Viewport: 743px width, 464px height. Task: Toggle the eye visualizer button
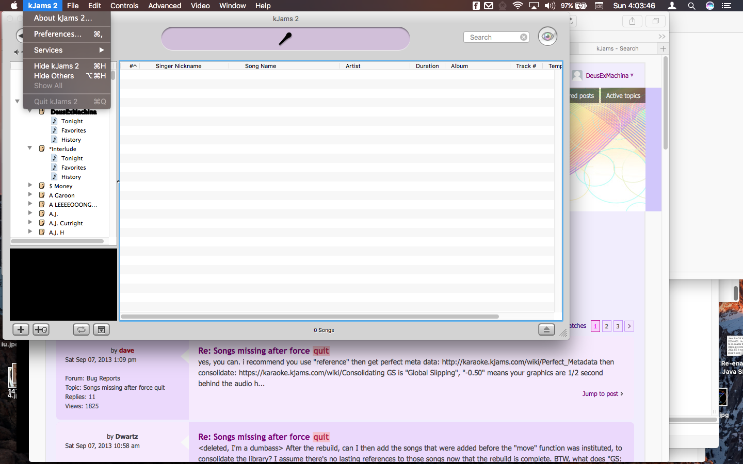[x=547, y=37]
